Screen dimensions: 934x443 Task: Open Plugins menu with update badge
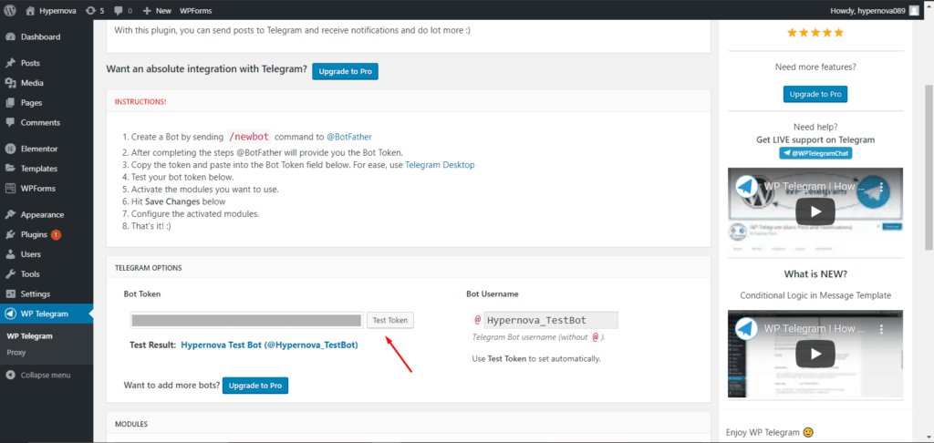[x=34, y=234]
